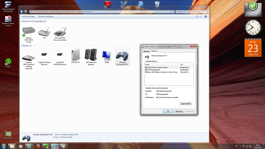This screenshot has height=149, width=265.
Task: Show hidden tray icons arrow
Action: click(240, 146)
